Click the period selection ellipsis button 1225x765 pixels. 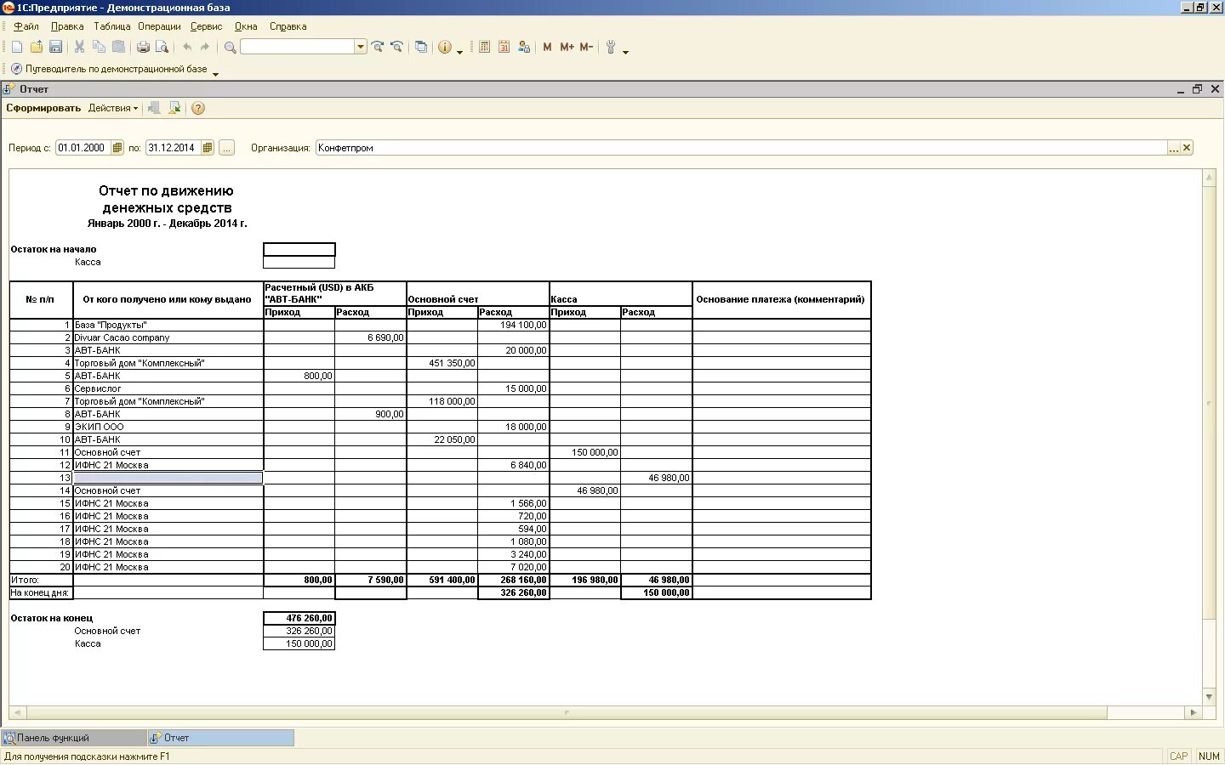pyautogui.click(x=226, y=148)
